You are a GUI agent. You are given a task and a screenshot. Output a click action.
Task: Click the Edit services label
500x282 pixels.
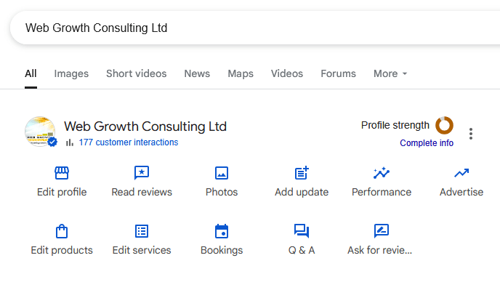click(142, 251)
